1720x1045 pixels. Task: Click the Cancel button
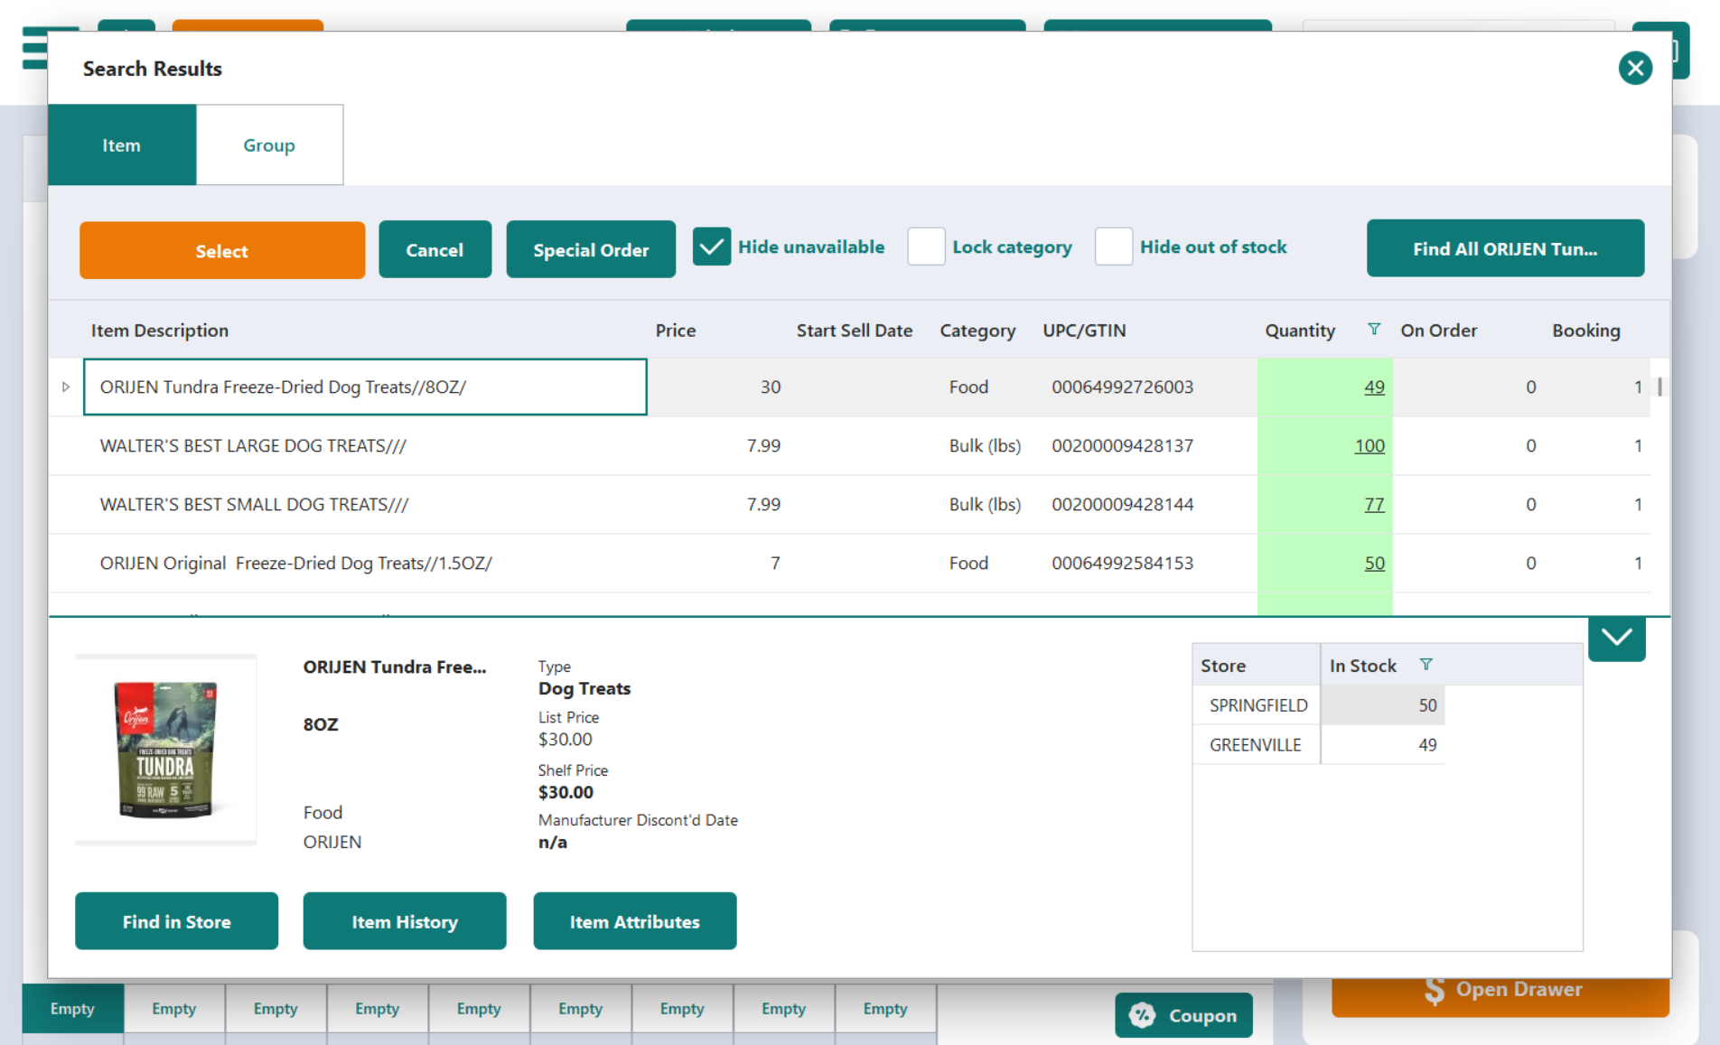435,249
